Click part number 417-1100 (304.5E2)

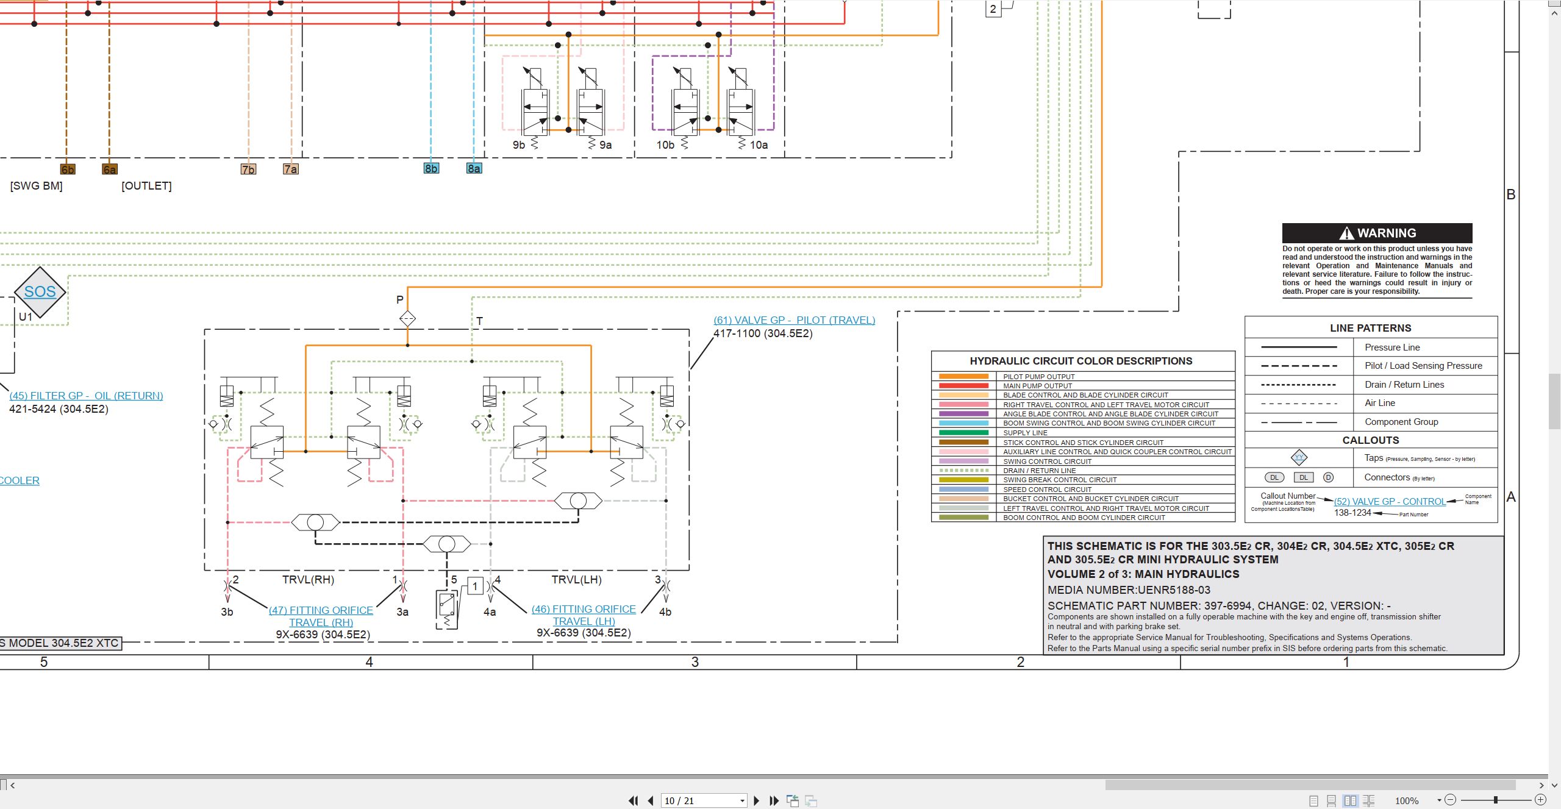(x=763, y=333)
